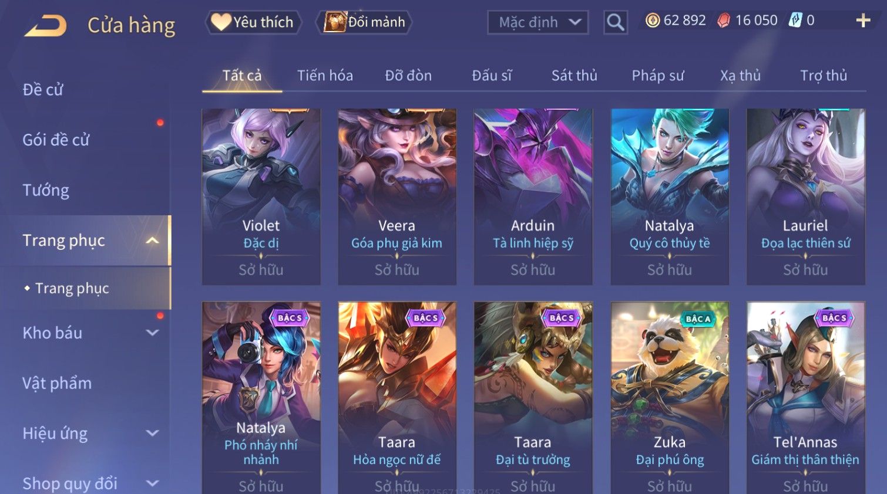Expand Shop quy đổi section
The image size is (887, 494).
[x=152, y=483]
